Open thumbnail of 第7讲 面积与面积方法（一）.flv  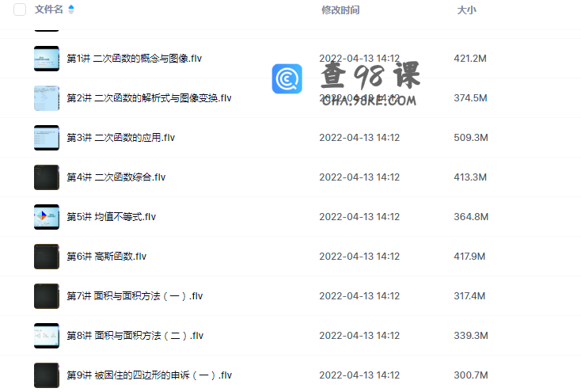[x=47, y=296]
